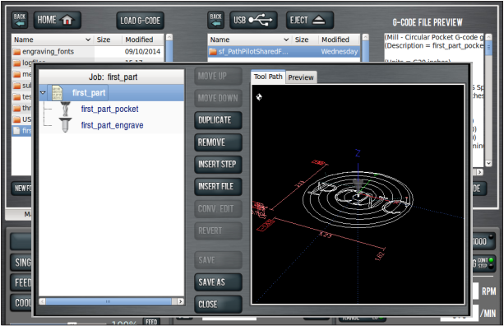The width and height of the screenshot is (504, 326).
Task: Switch to the Preview tab
Action: [x=301, y=77]
